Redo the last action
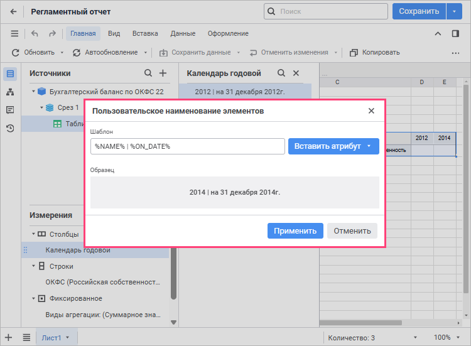Image resolution: width=471 pixels, height=346 pixels. point(52,33)
